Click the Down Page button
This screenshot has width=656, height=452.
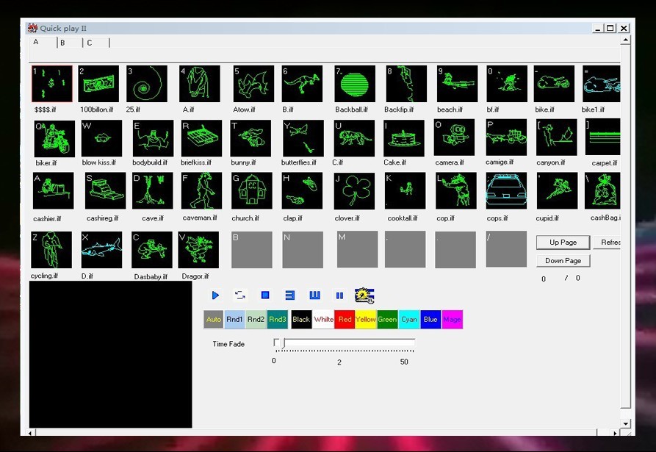[563, 261]
